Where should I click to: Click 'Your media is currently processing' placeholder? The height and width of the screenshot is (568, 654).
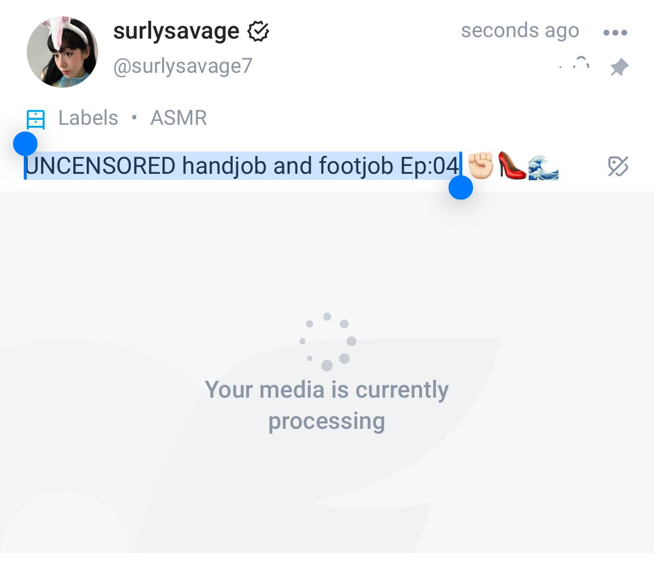tap(327, 405)
